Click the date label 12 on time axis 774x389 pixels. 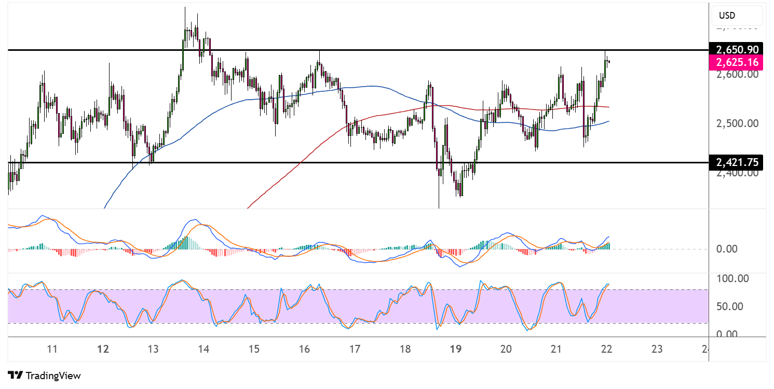click(x=103, y=350)
